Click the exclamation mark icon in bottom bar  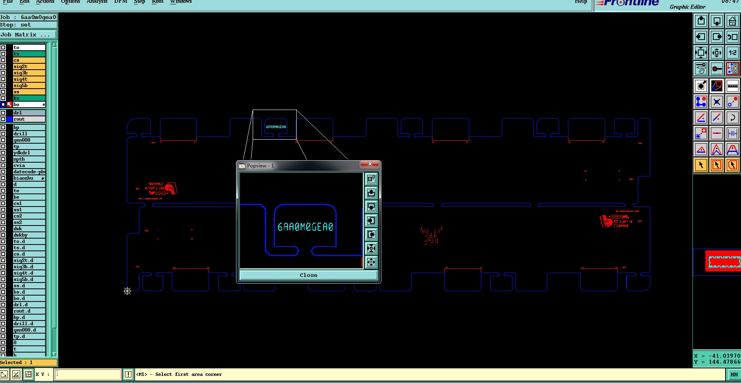[x=128, y=374]
